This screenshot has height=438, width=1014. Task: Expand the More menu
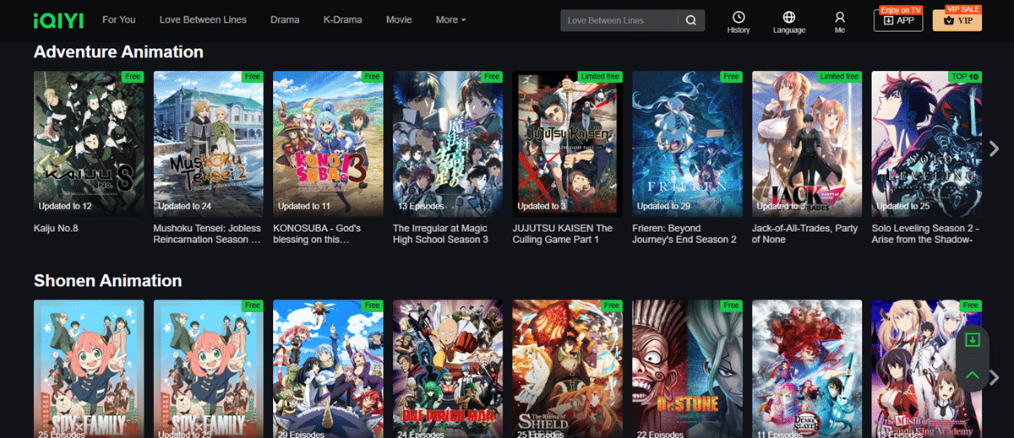450,19
